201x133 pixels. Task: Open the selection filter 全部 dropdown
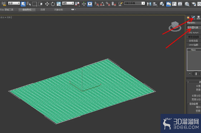(14, 3)
